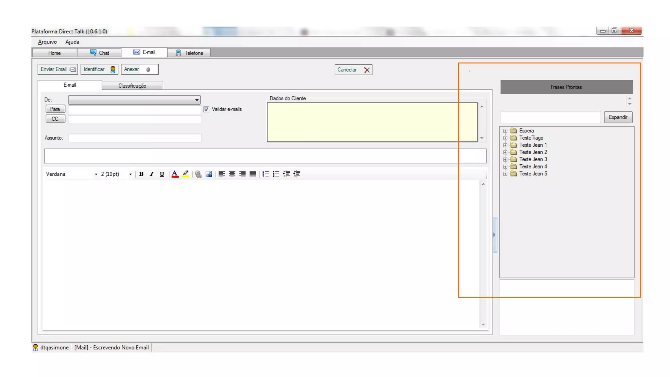Uncheck the Validar e-mails checkbox
Viewport: 670px width, 377px height.
coord(206,109)
